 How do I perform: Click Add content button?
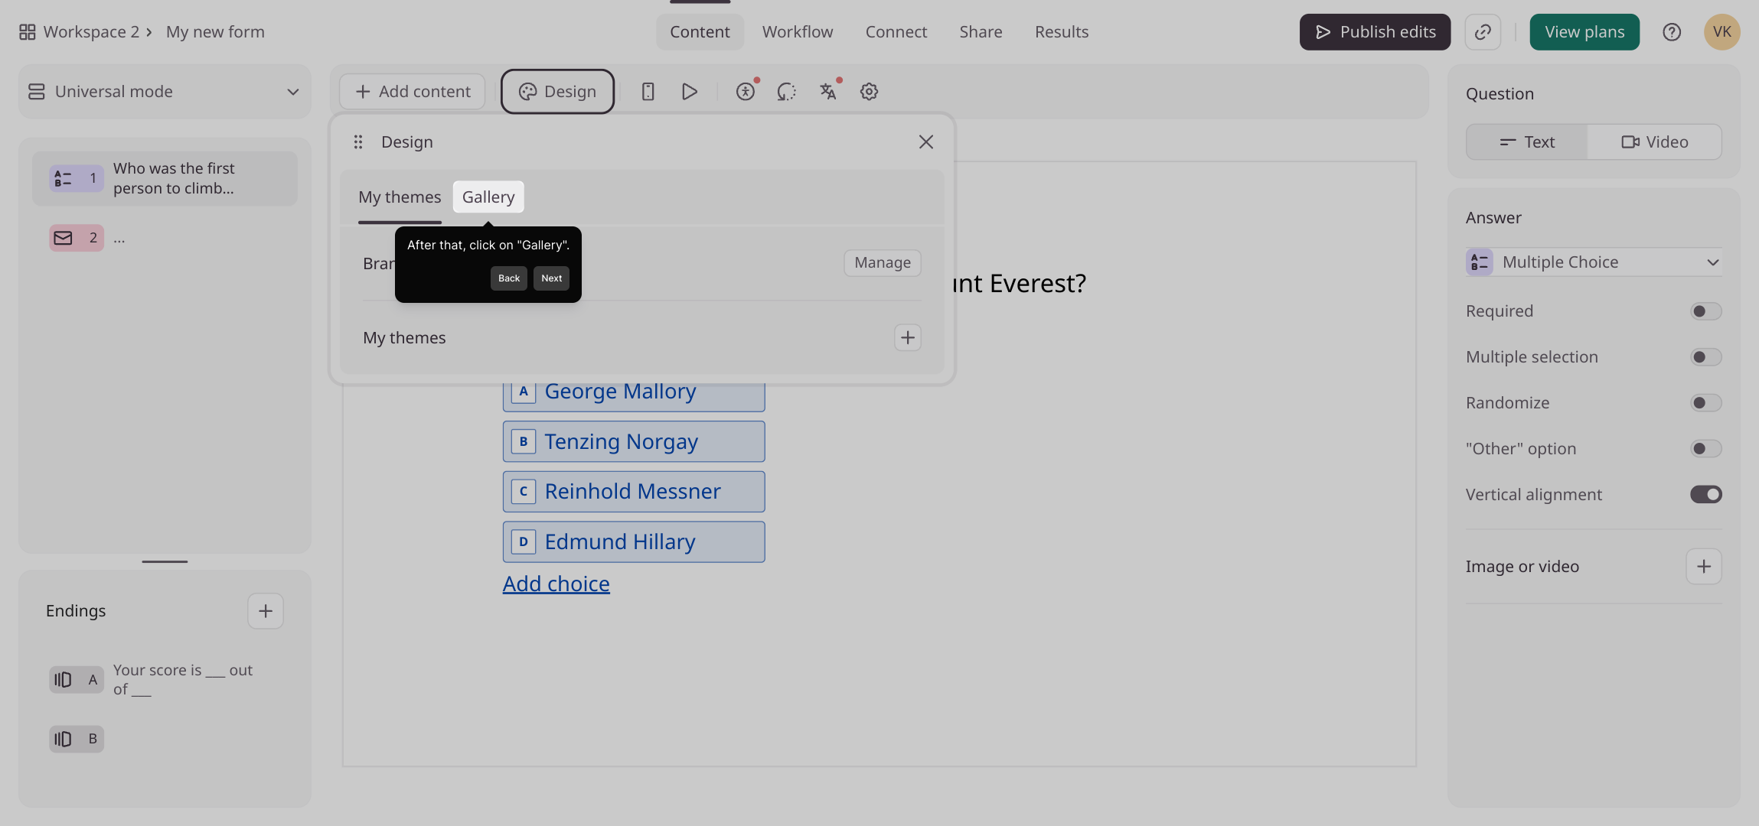tap(413, 92)
